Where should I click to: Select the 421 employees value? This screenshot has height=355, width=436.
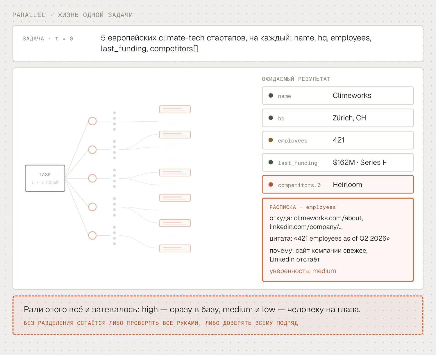tap(339, 140)
